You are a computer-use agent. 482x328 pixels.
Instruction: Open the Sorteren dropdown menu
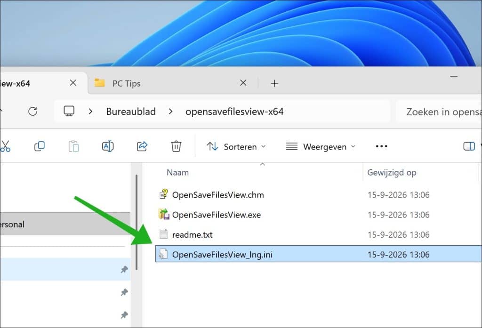point(236,147)
